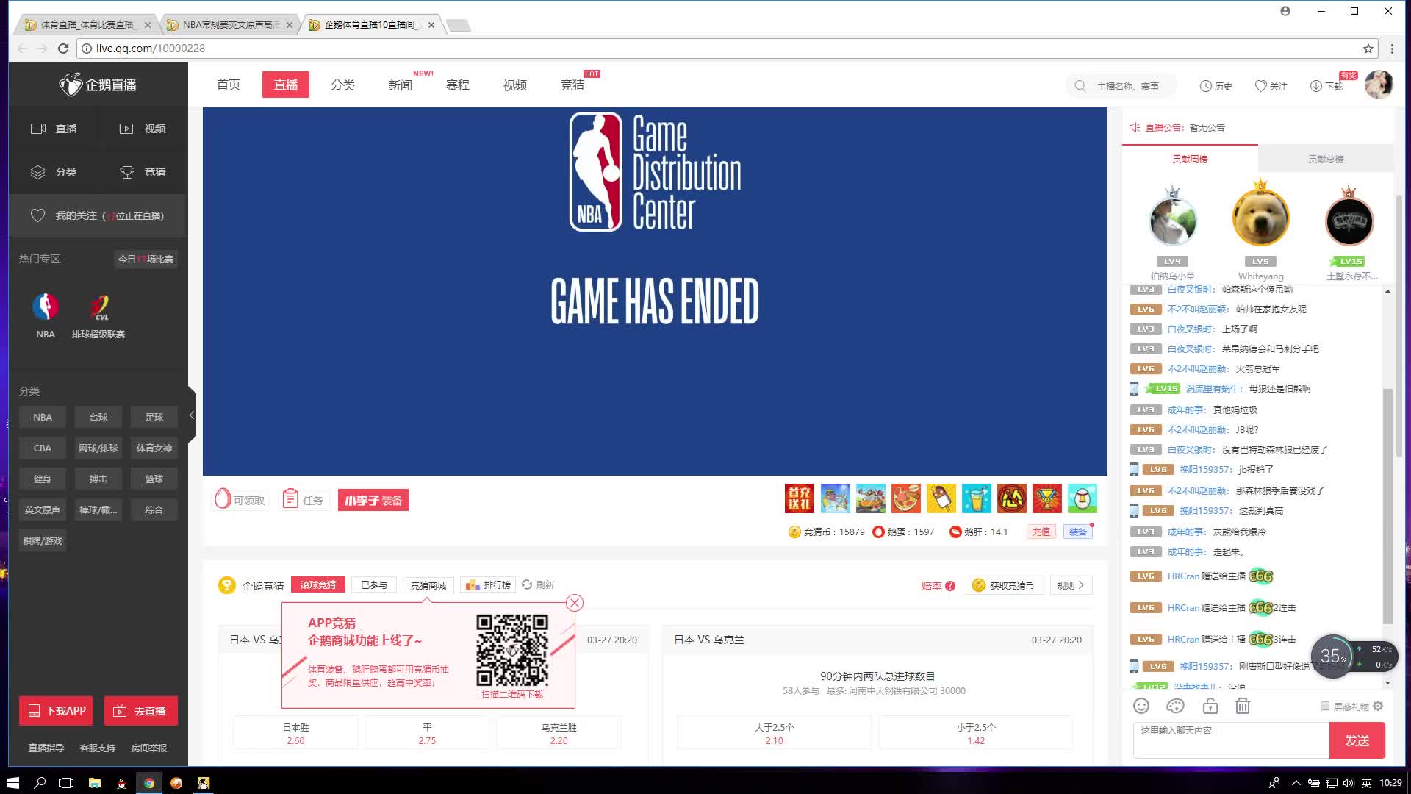Check the 屏蔽礼物 checkbox
Viewport: 1411px width, 794px height.
pos(1325,706)
